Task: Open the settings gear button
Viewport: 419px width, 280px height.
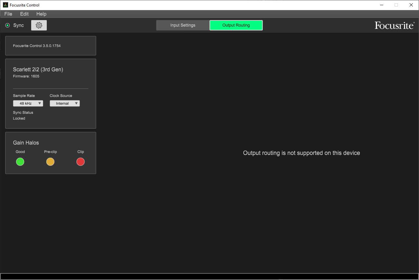Action: (x=39, y=25)
